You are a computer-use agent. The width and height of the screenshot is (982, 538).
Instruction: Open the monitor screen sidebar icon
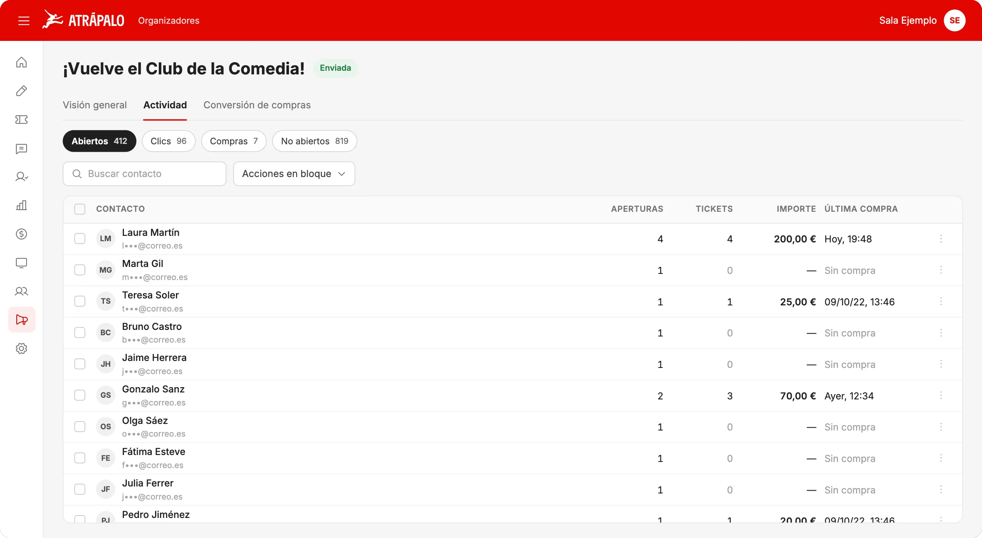tap(21, 262)
